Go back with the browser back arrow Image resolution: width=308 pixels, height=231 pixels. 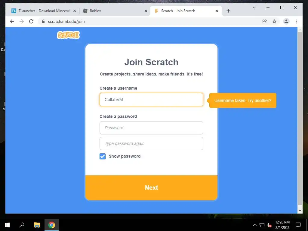tap(12, 21)
